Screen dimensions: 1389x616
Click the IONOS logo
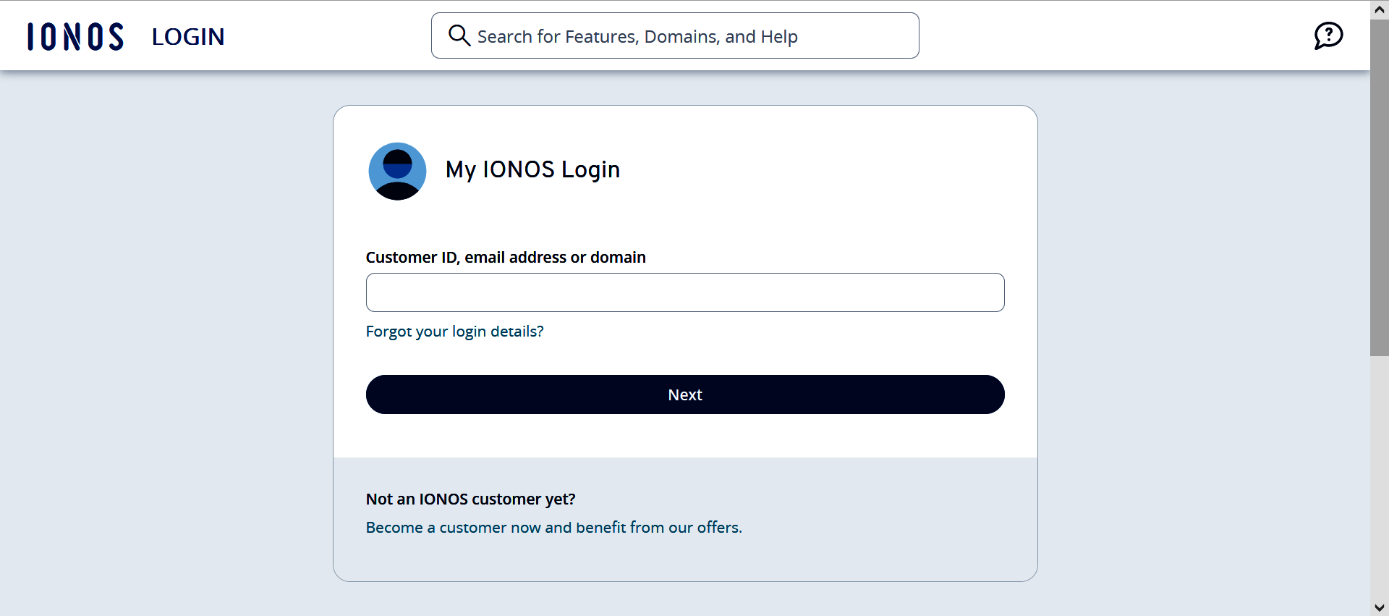coord(75,36)
